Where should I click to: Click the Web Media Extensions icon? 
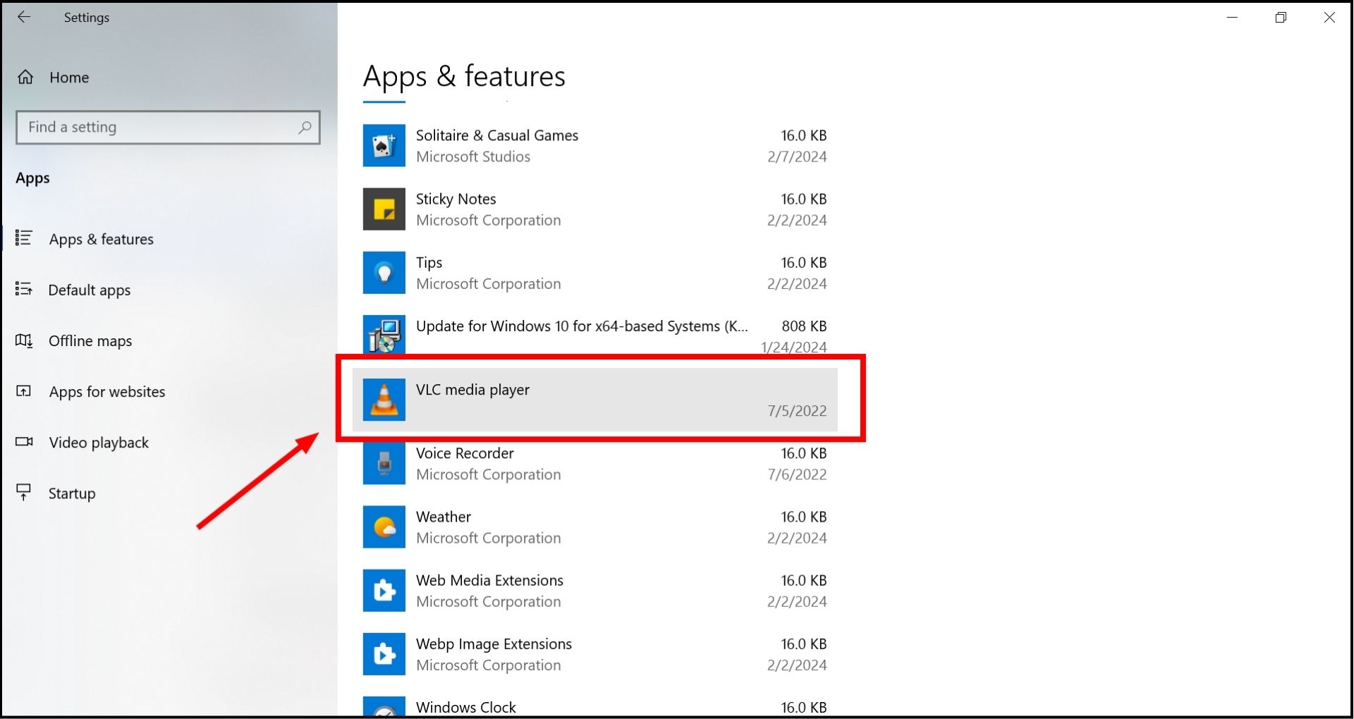pyautogui.click(x=384, y=590)
